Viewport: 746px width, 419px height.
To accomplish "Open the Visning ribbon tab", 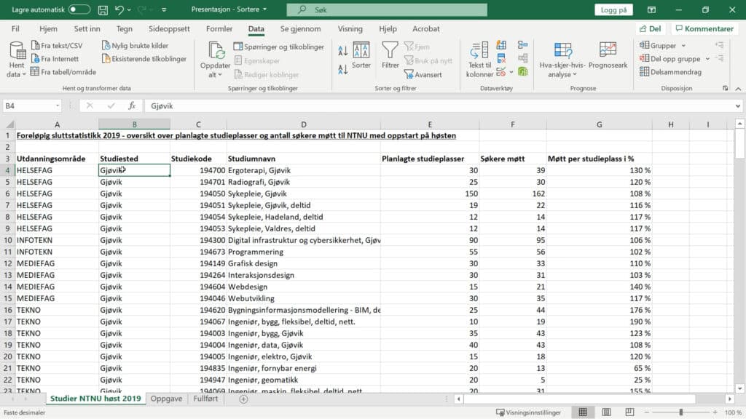I will (x=350, y=29).
